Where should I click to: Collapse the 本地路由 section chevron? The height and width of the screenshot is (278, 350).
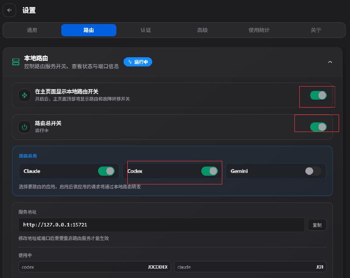(330, 62)
